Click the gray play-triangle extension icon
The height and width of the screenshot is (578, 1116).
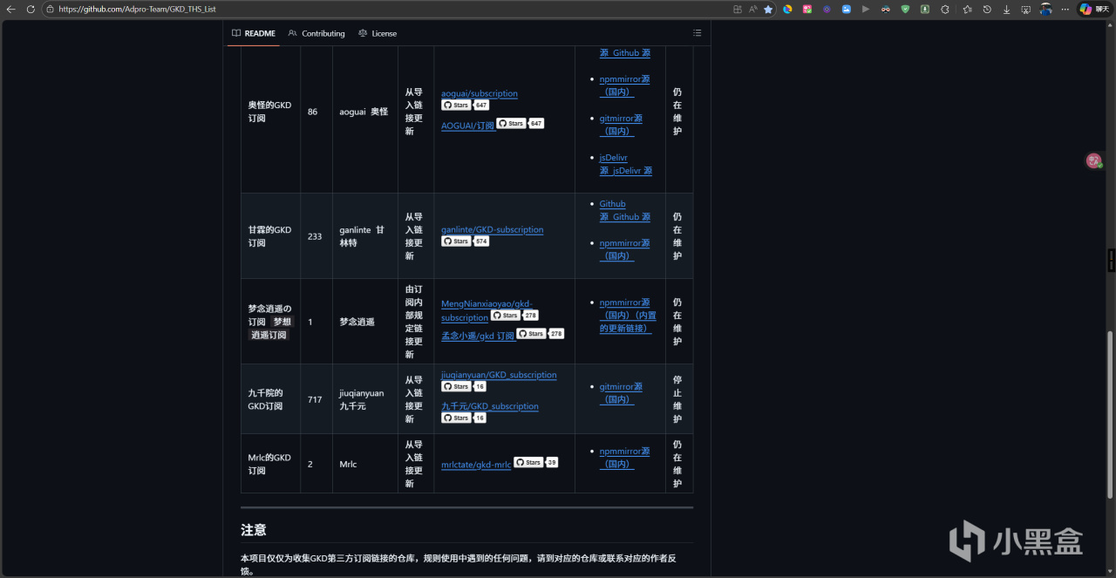pos(865,9)
